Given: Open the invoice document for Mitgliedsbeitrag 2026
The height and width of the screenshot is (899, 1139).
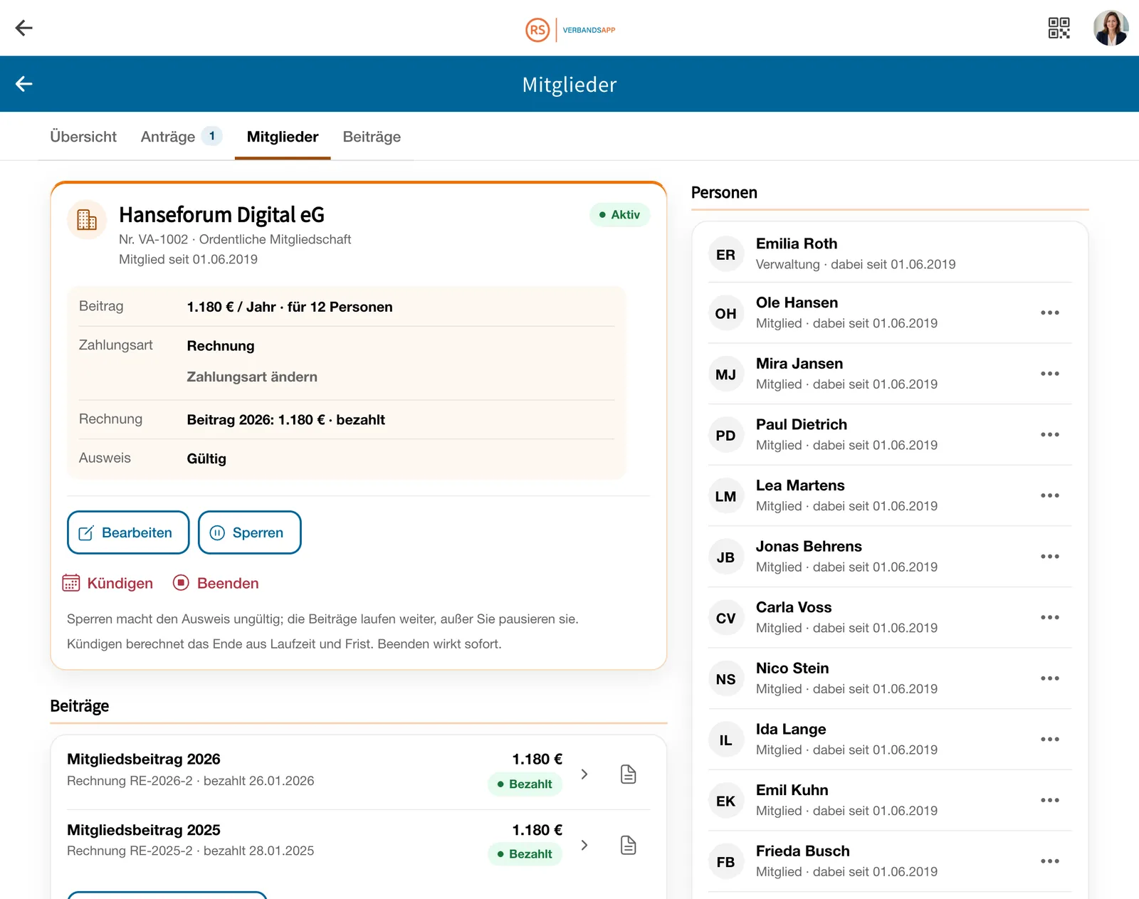Looking at the screenshot, I should [x=628, y=774].
